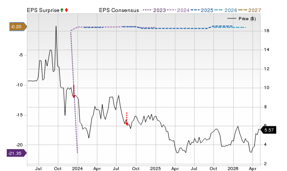Click the 2 price axis label
This screenshot has width=287, height=171.
pos(265,164)
